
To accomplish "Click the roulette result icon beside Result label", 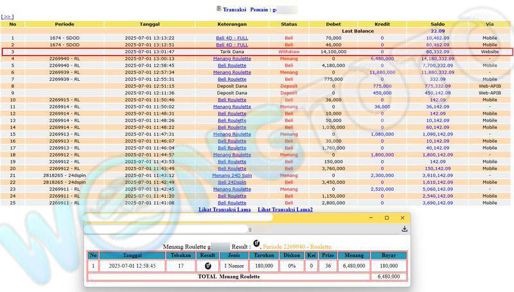I will pos(257,244).
